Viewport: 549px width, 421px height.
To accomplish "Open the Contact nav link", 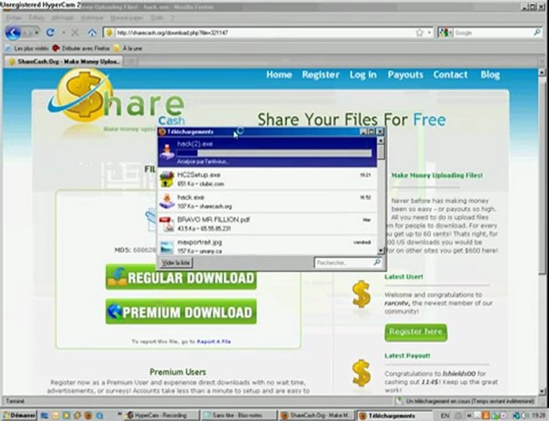I will point(450,75).
